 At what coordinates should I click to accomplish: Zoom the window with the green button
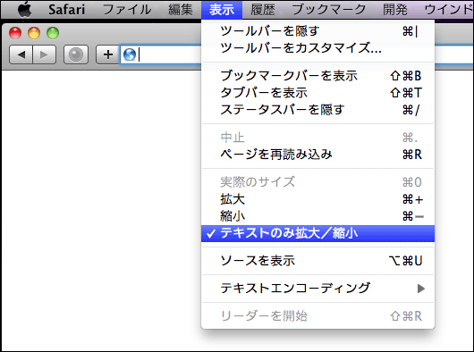click(x=53, y=33)
